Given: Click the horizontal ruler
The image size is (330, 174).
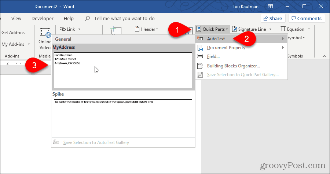Looking at the screenshot, I should (x=25, y=63).
